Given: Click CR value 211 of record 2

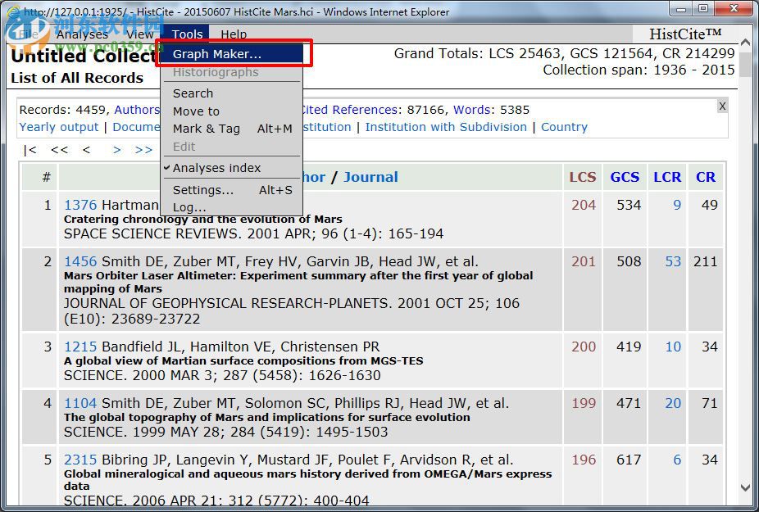Looking at the screenshot, I should point(705,262).
